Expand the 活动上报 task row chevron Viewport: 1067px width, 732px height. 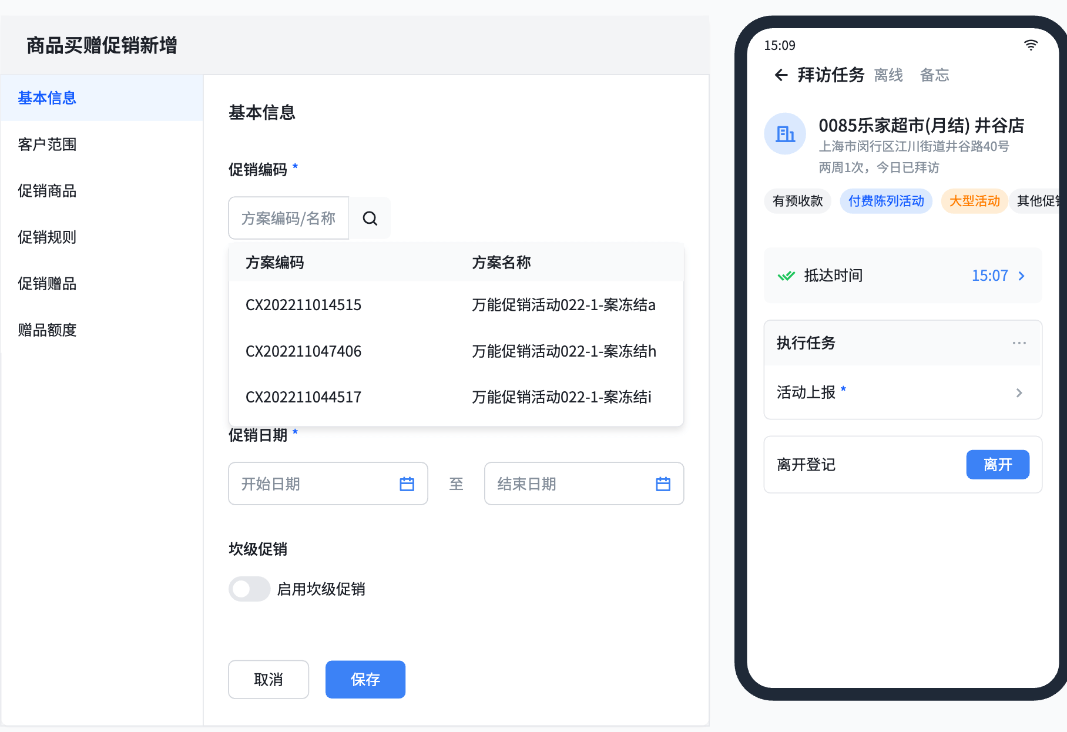tap(1019, 392)
